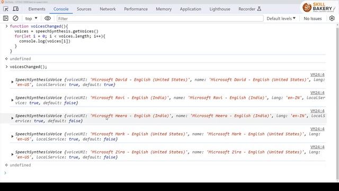Open VM24:4 link for Microsoft Heera log
Viewport: 339px width, 191px height.
[x=317, y=111]
